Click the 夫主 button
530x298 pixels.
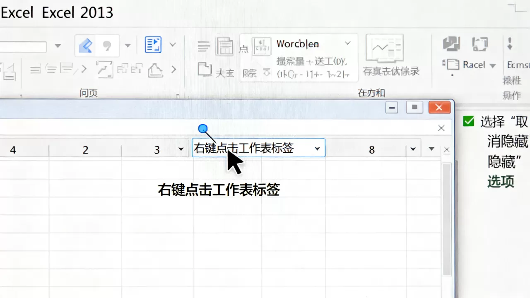coord(225,74)
